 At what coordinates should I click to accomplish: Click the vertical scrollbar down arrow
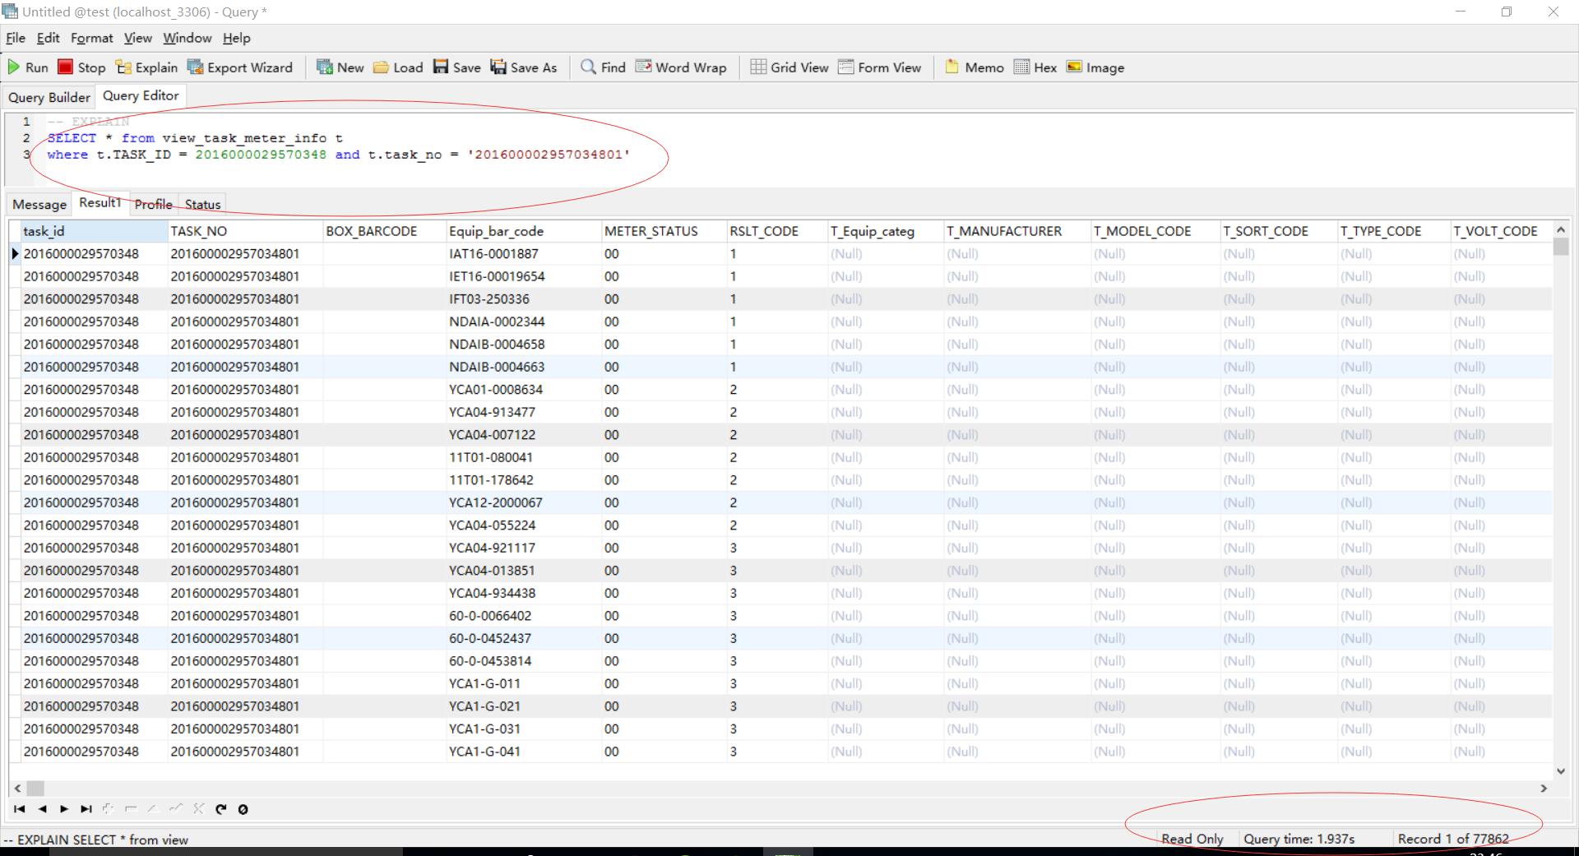click(x=1561, y=771)
